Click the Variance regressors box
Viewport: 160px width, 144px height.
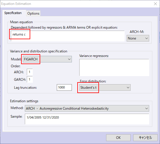(x=114, y=67)
